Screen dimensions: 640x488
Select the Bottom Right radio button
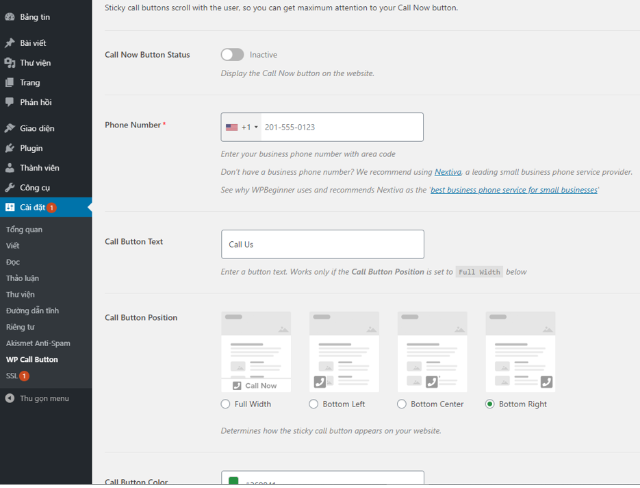[x=490, y=404]
